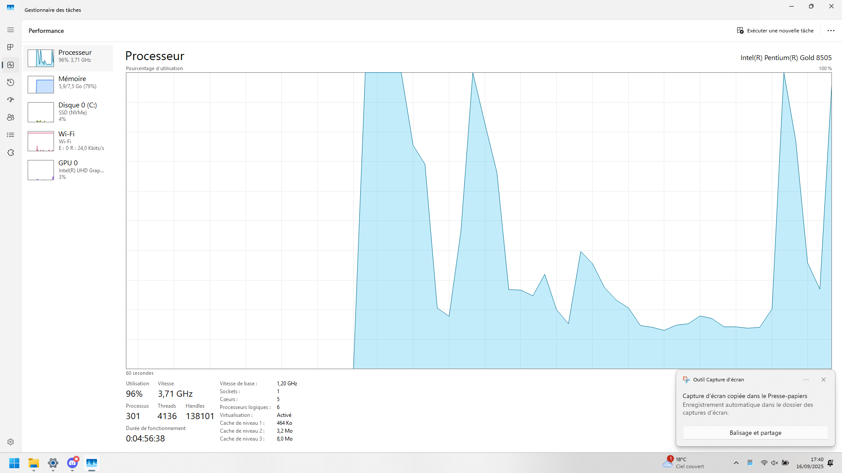Click the uptime value 0:04:56:38
Viewport: 842px width, 473px height.
click(145, 438)
